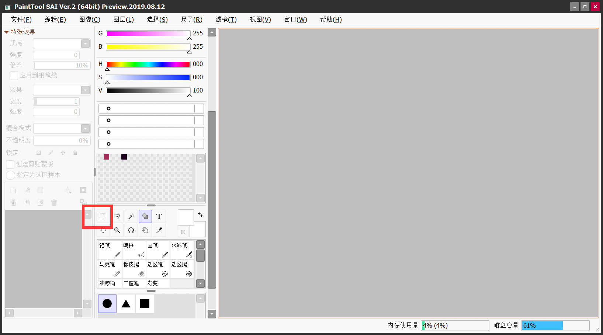Open the 编辑(E) menu
This screenshot has height=335, width=603.
55,20
